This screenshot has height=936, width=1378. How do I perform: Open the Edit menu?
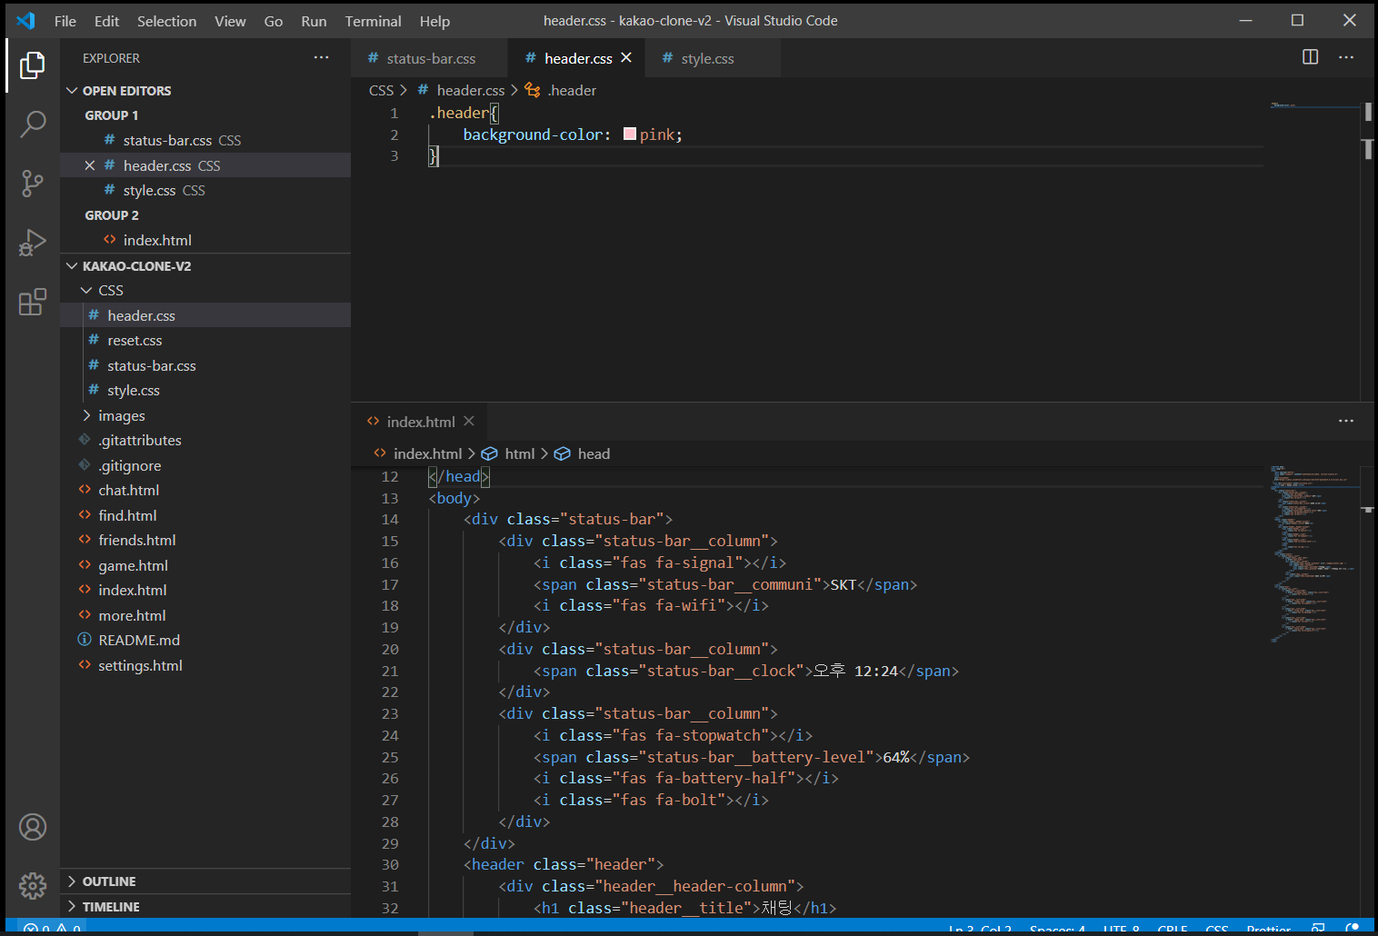coord(106,21)
